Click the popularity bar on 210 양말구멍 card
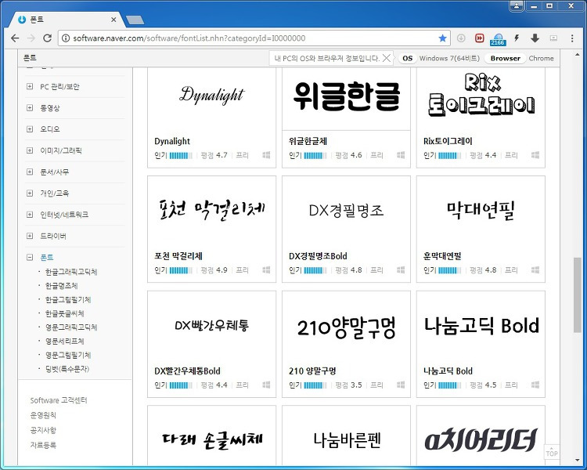 (x=315, y=385)
